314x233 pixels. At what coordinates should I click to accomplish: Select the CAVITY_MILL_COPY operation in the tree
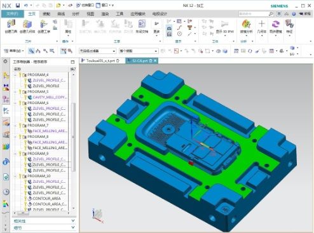click(x=50, y=97)
